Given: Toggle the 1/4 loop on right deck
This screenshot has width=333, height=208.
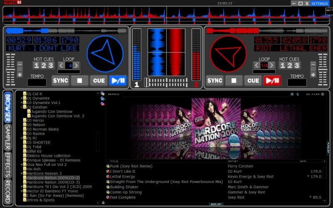Looking at the screenshot, I should [264, 65].
